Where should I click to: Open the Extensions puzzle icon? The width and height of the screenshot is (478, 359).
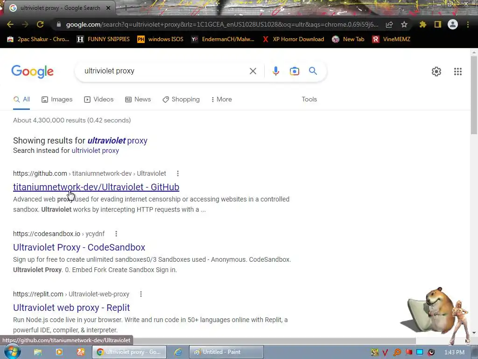coord(422,24)
